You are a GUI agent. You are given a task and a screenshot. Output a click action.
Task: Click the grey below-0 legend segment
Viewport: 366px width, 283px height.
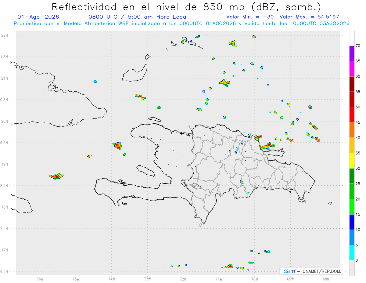pos(352,268)
